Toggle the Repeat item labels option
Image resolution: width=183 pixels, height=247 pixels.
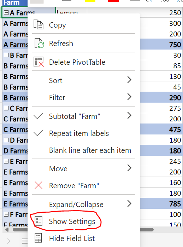79,133
